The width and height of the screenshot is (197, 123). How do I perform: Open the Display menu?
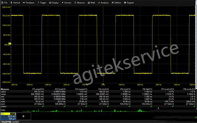54,3
